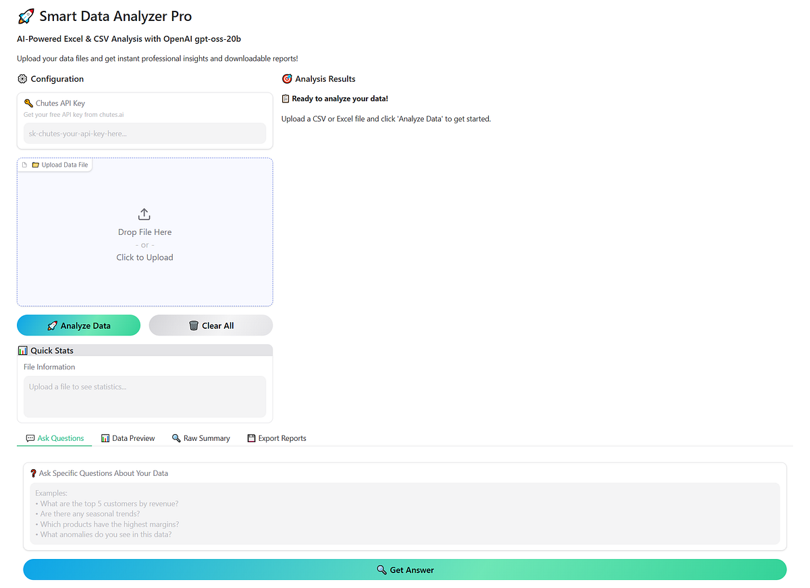Image resolution: width=810 pixels, height=588 pixels.
Task: Click the magnifying glass icon on Get Answer button
Action: 381,569
